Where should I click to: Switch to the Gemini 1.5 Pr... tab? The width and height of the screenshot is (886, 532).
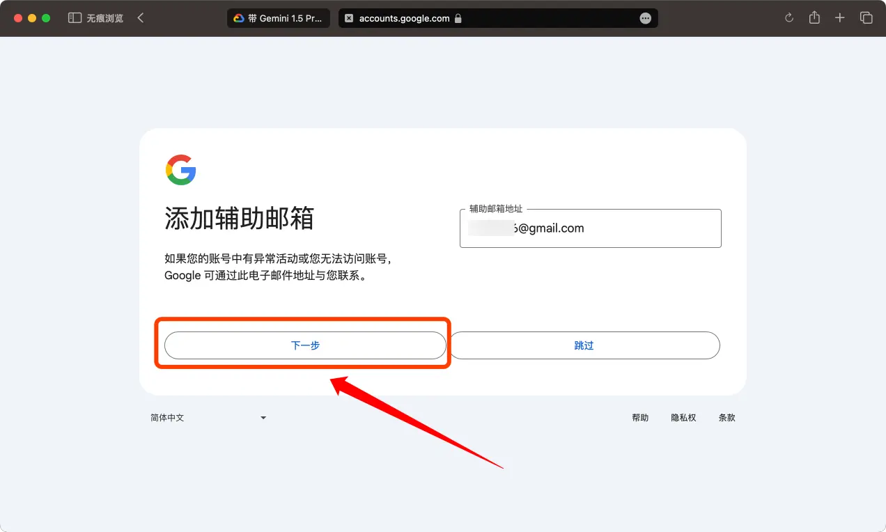pos(279,19)
